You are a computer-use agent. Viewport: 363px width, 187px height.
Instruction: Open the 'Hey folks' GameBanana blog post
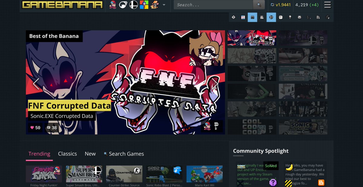pyautogui.click(x=305, y=174)
